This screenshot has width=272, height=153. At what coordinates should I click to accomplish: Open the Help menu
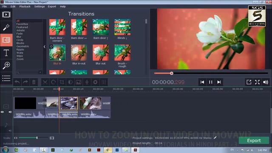point(62,6)
